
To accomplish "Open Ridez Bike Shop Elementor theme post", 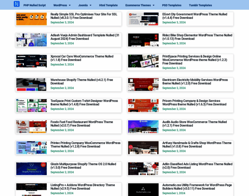I will click(197, 37).
